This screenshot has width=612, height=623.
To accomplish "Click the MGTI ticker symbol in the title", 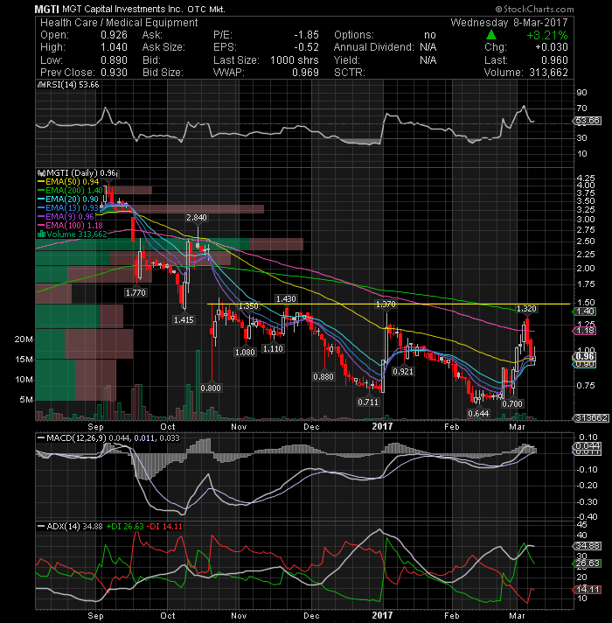I will tap(47, 9).
